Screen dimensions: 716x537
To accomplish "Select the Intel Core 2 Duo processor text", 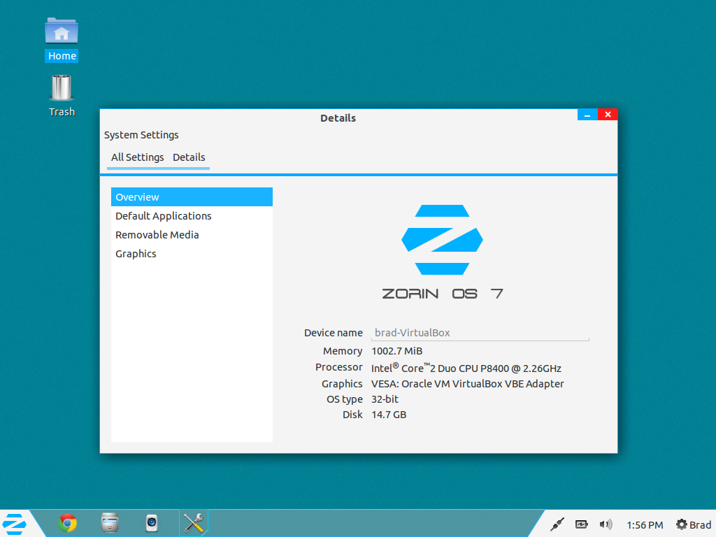I will pos(466,368).
